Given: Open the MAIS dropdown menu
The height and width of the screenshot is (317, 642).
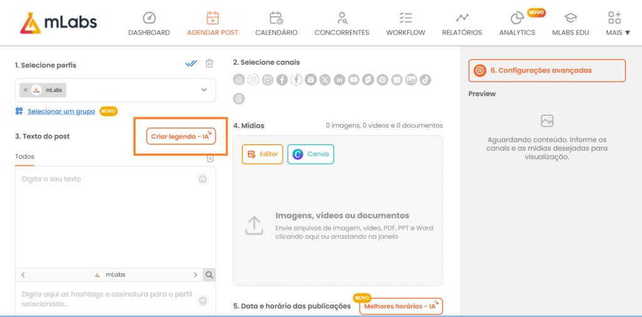Looking at the screenshot, I should 618,24.
